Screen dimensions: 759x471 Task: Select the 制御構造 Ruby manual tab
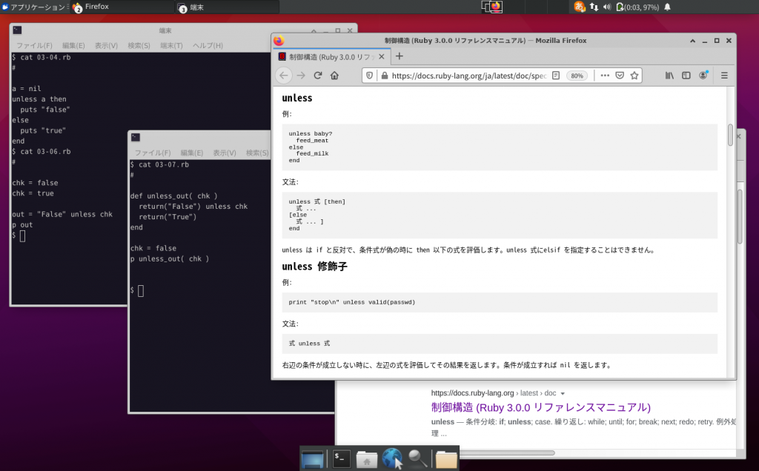click(x=326, y=56)
